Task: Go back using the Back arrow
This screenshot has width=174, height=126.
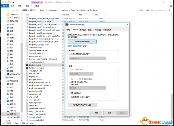Action: point(4,10)
